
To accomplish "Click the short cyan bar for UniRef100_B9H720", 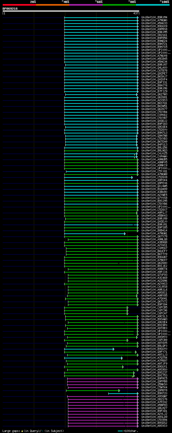I will point(123,394).
